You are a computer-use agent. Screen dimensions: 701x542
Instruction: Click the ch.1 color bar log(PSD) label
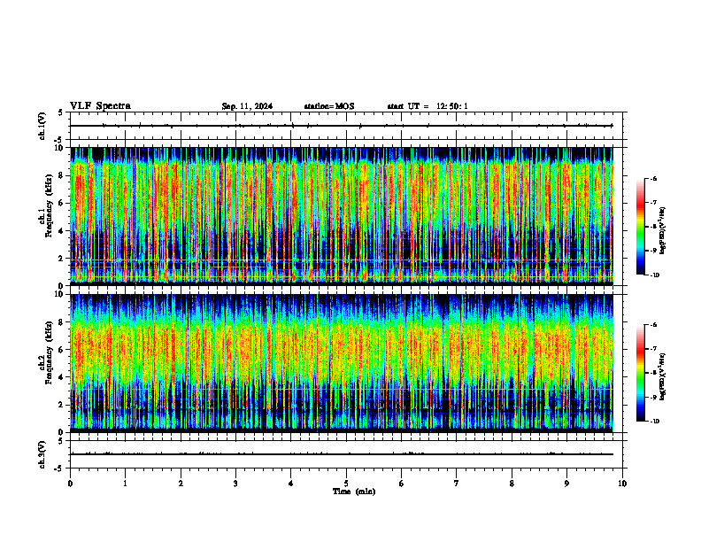pyautogui.click(x=663, y=230)
